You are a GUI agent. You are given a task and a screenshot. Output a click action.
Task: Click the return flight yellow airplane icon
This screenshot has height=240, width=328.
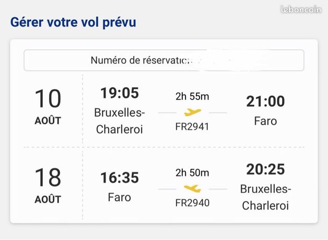[192, 189]
